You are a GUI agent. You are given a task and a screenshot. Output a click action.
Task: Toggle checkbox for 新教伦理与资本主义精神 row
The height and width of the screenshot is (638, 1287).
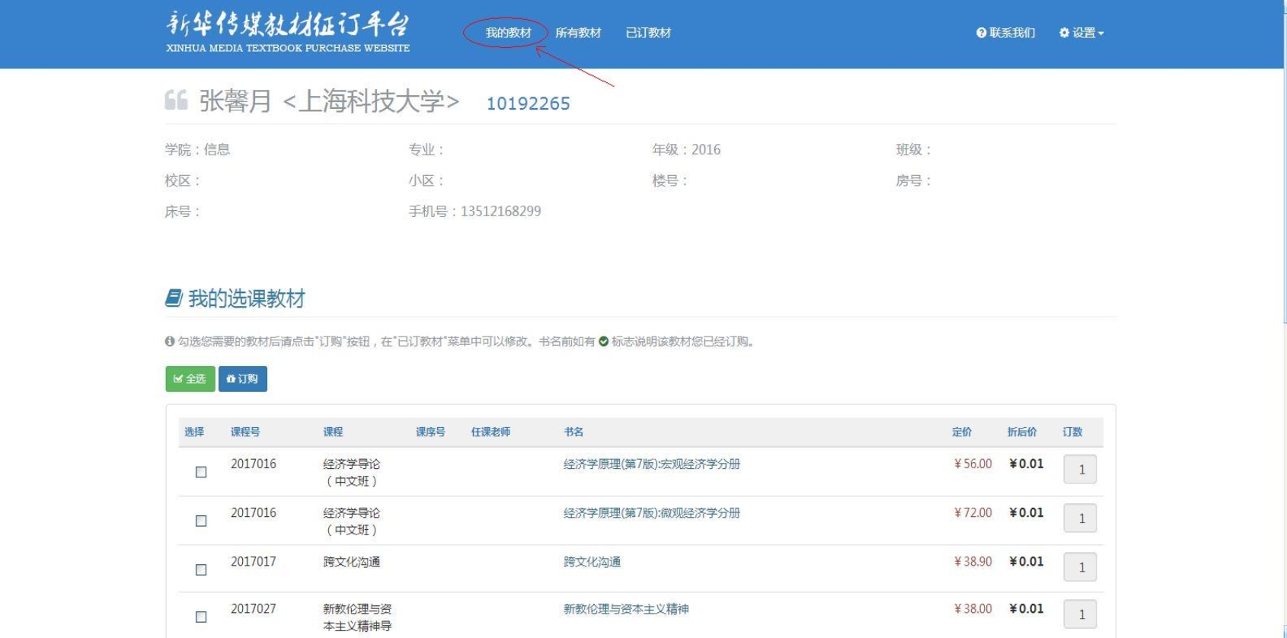(201, 617)
